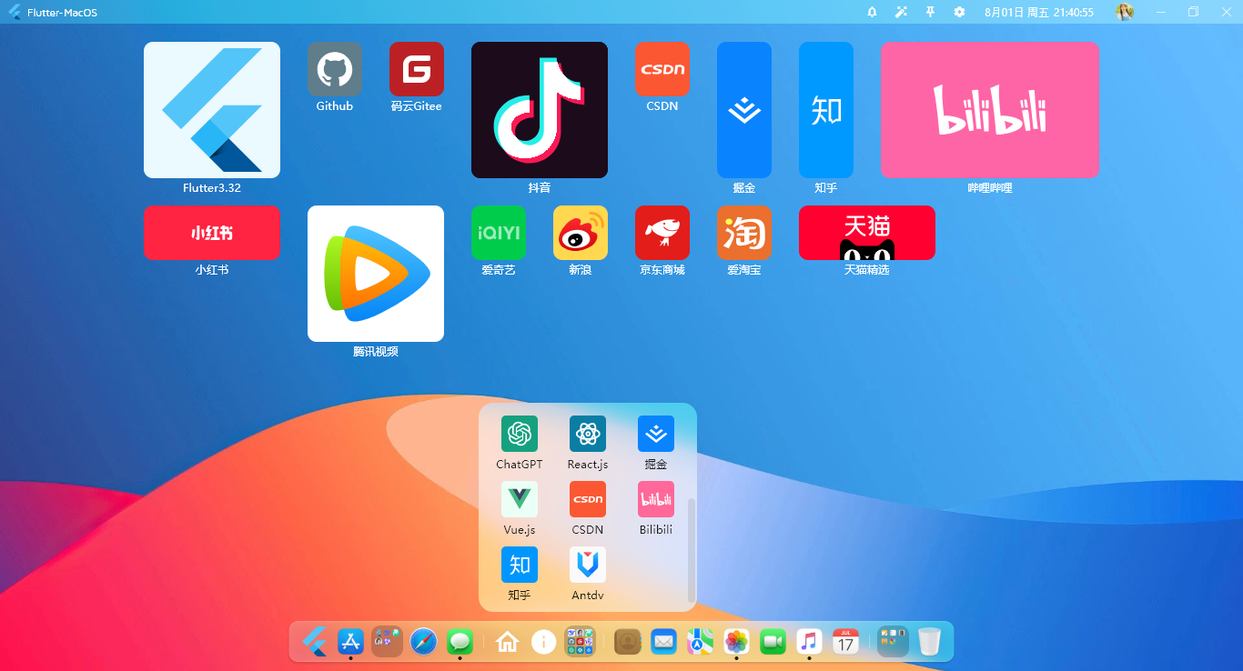This screenshot has width=1243, height=671.
Task: Launch Vue.js from the folder popup
Action: coord(519,499)
